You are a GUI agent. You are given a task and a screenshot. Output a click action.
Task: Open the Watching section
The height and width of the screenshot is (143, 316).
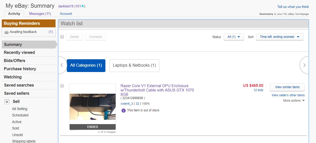click(13, 77)
